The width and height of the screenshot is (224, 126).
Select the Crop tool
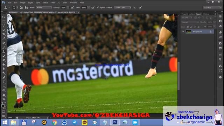[x=4, y=34]
